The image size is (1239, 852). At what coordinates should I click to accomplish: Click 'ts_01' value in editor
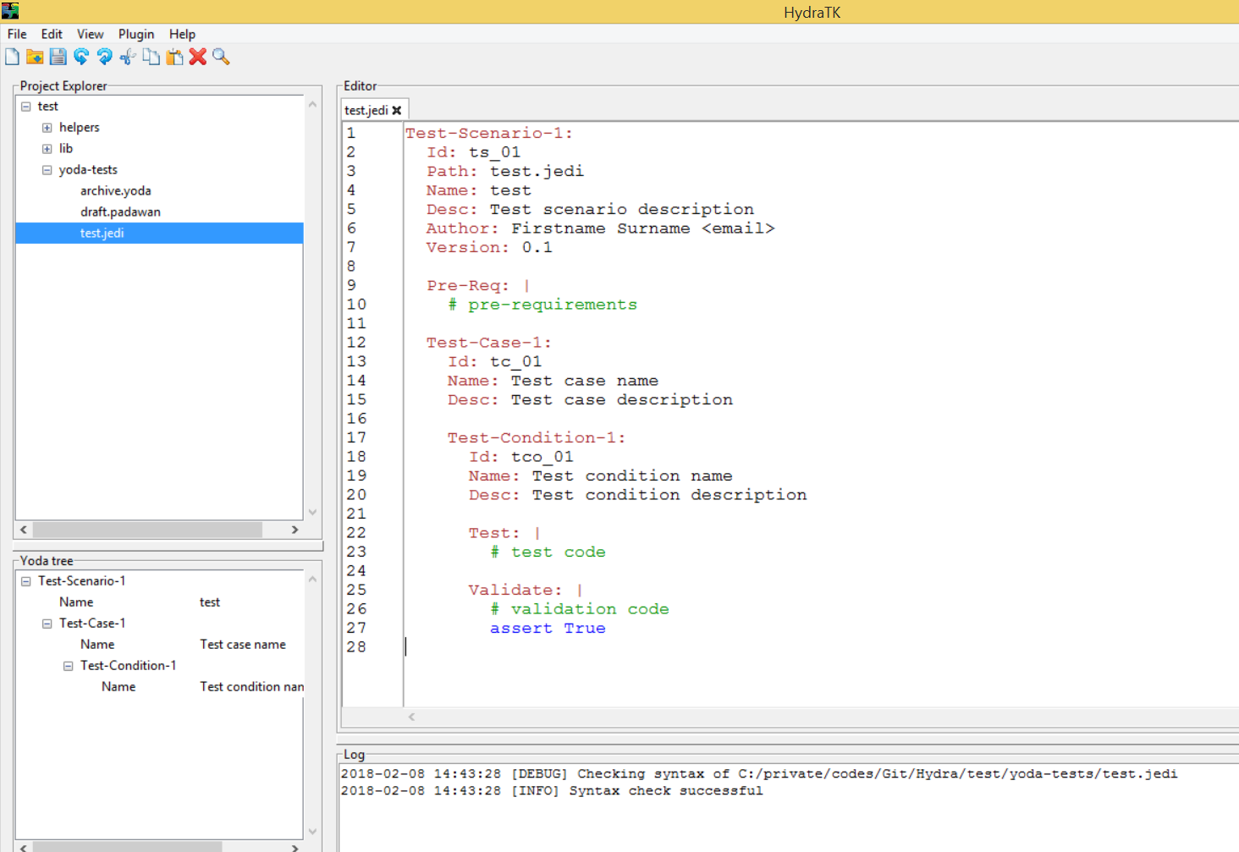pos(495,152)
